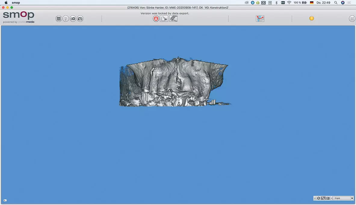This screenshot has width=356, height=205.
Task: Click the small icon in bottom-left corner
Action: coord(5,200)
